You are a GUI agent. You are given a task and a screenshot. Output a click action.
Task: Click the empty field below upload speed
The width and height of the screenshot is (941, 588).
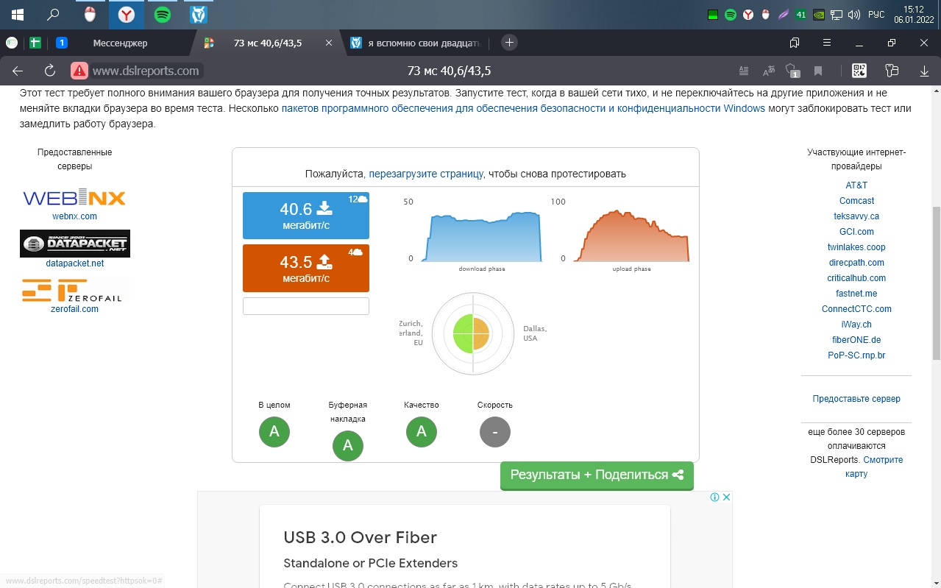point(306,306)
